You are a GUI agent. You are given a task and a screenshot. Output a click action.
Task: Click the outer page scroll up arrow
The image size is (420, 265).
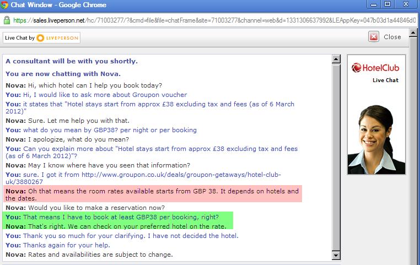413,33
